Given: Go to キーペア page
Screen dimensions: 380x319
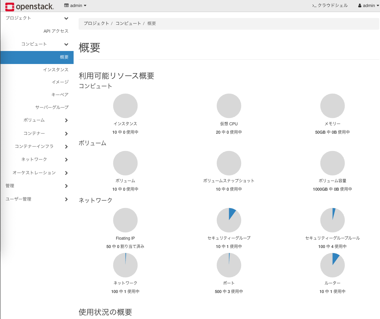Looking at the screenshot, I should (60, 95).
